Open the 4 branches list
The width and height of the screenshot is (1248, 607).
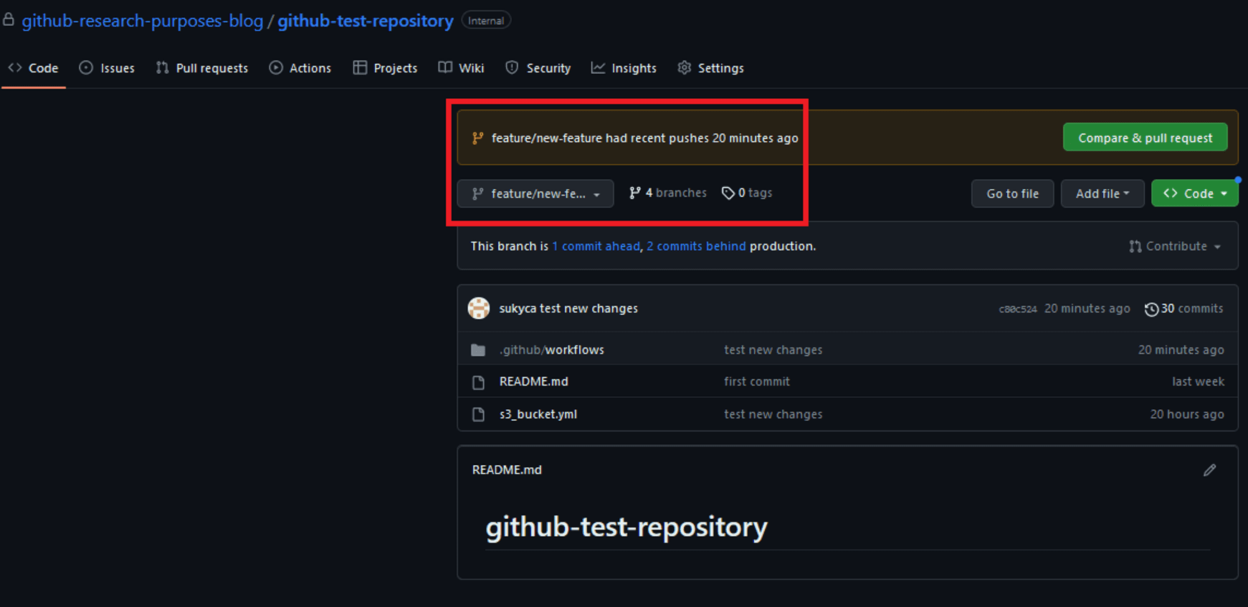coord(667,193)
